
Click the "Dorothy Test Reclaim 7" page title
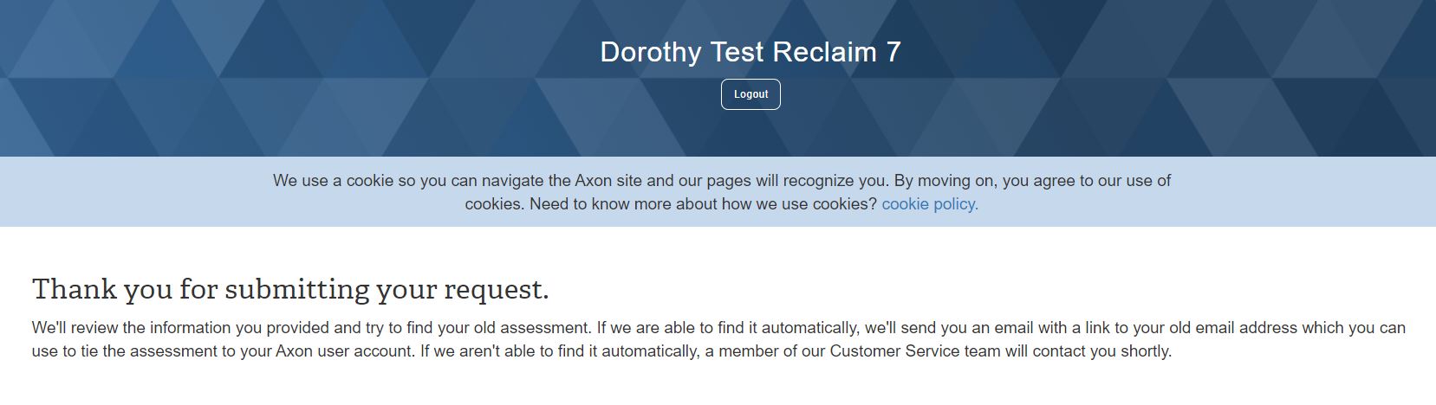[x=750, y=52]
